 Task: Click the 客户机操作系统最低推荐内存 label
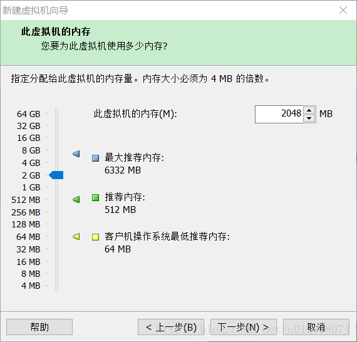[167, 236]
